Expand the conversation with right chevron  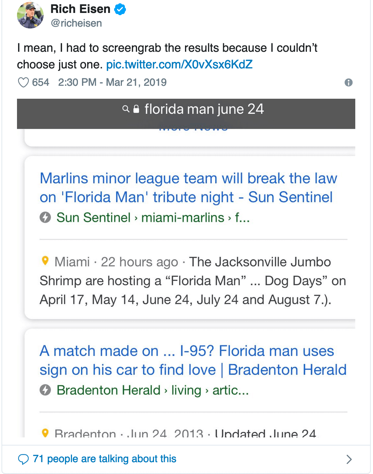(x=349, y=459)
